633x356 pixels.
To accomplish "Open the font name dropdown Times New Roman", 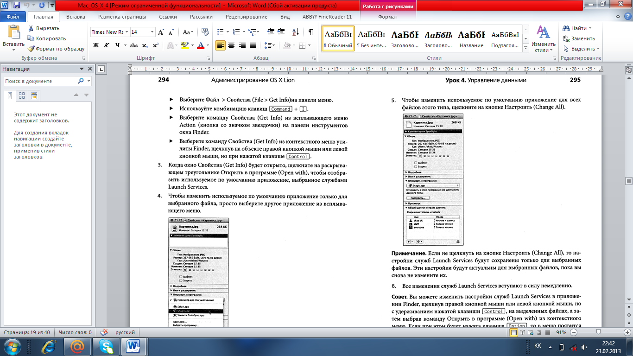I will (x=126, y=32).
